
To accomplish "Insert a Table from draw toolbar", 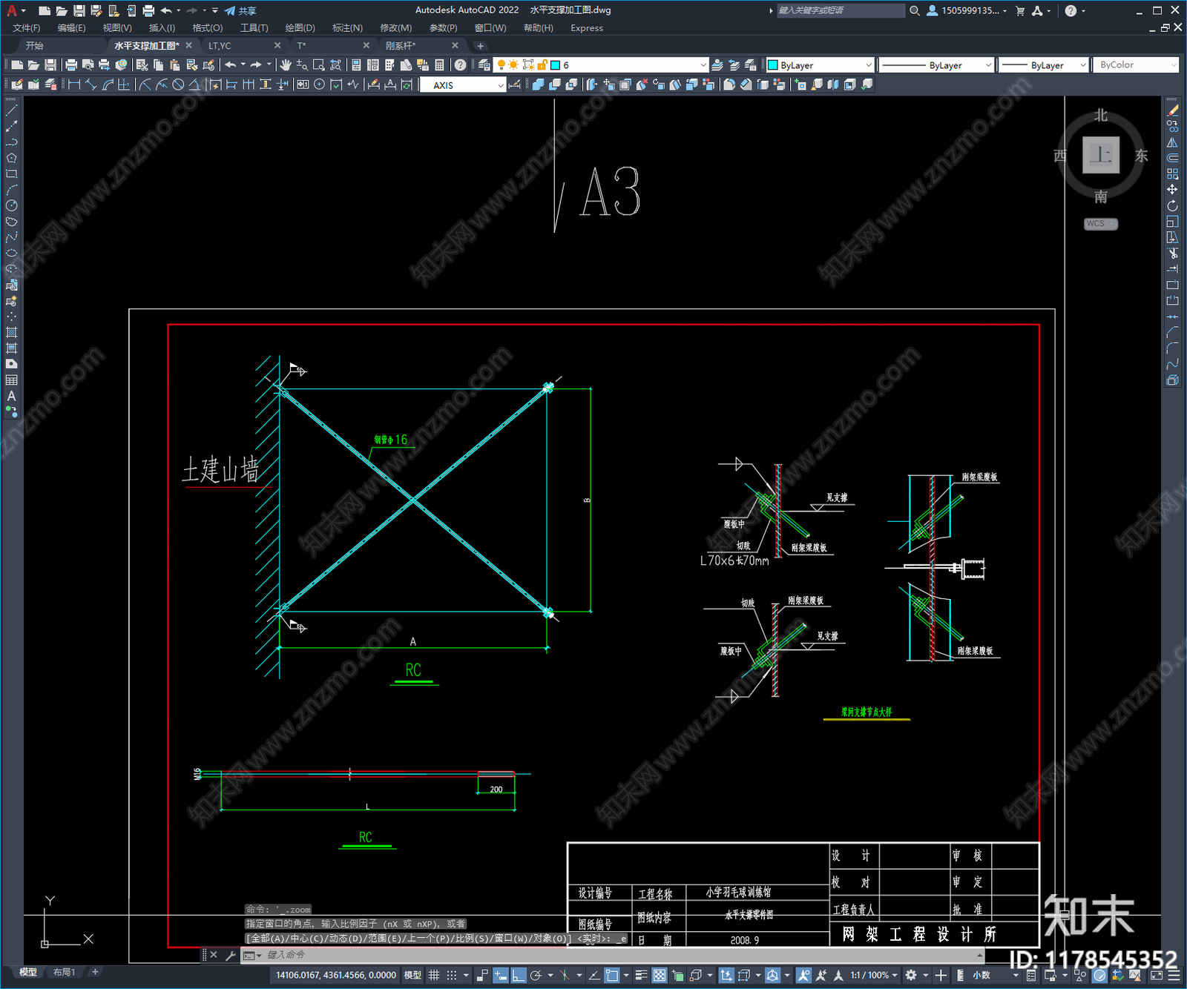I will click(x=11, y=380).
